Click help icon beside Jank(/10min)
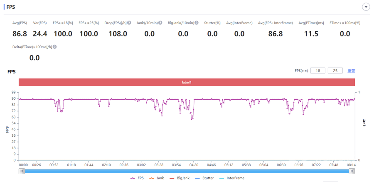 coord(160,23)
